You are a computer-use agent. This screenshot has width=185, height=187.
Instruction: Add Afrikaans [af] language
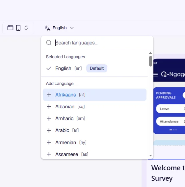tap(94, 95)
